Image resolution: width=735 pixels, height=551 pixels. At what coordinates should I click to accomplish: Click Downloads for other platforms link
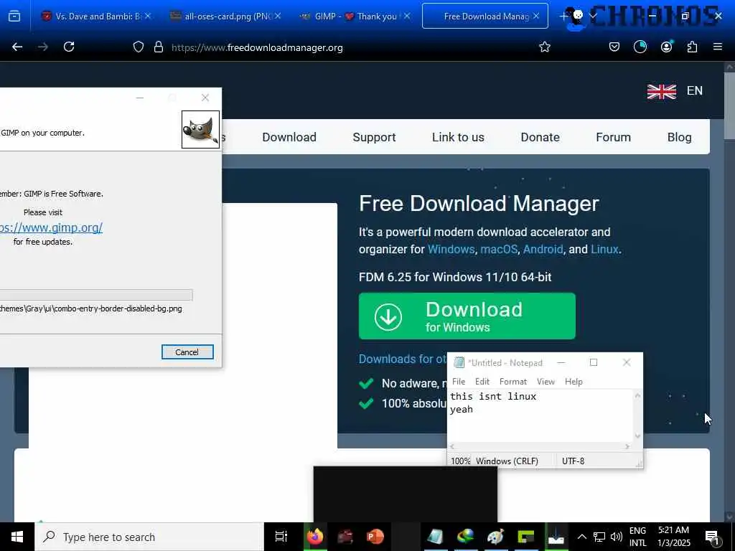pyautogui.click(x=403, y=359)
